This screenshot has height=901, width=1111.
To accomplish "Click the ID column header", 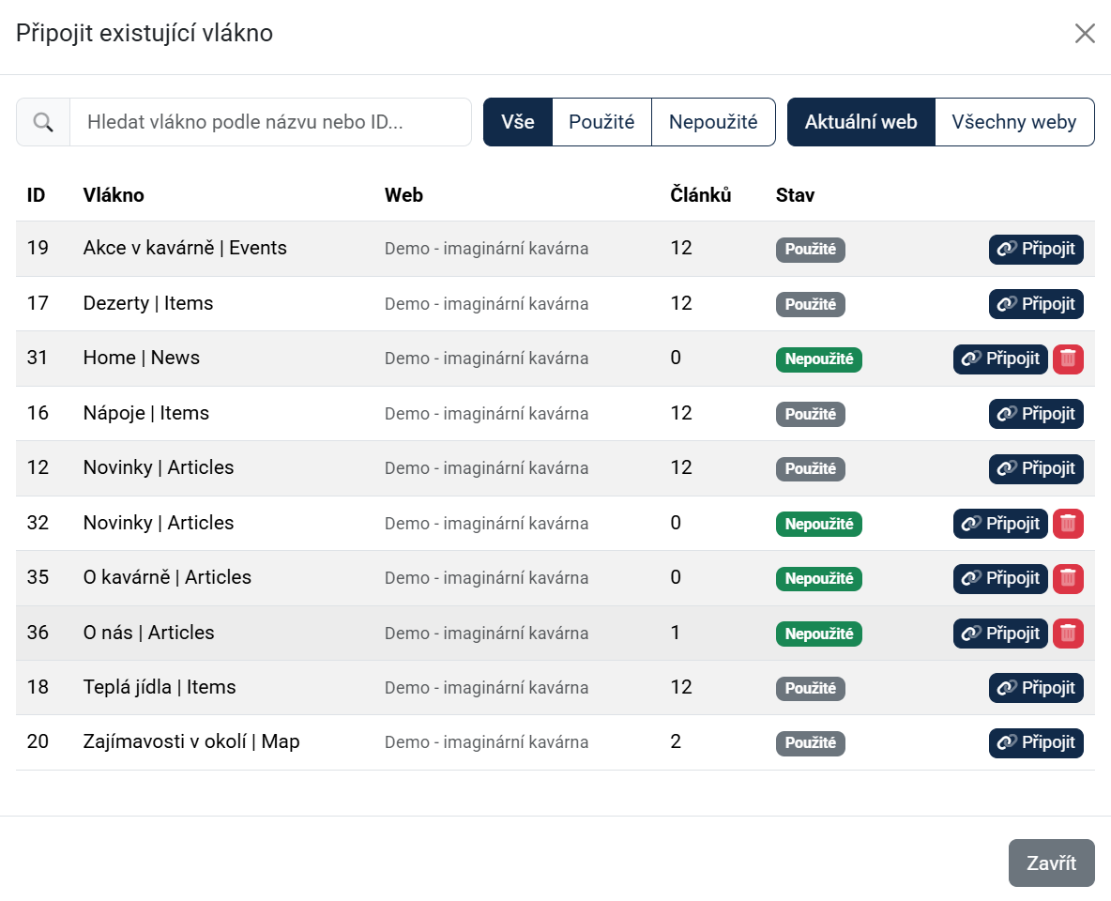I will 37,195.
